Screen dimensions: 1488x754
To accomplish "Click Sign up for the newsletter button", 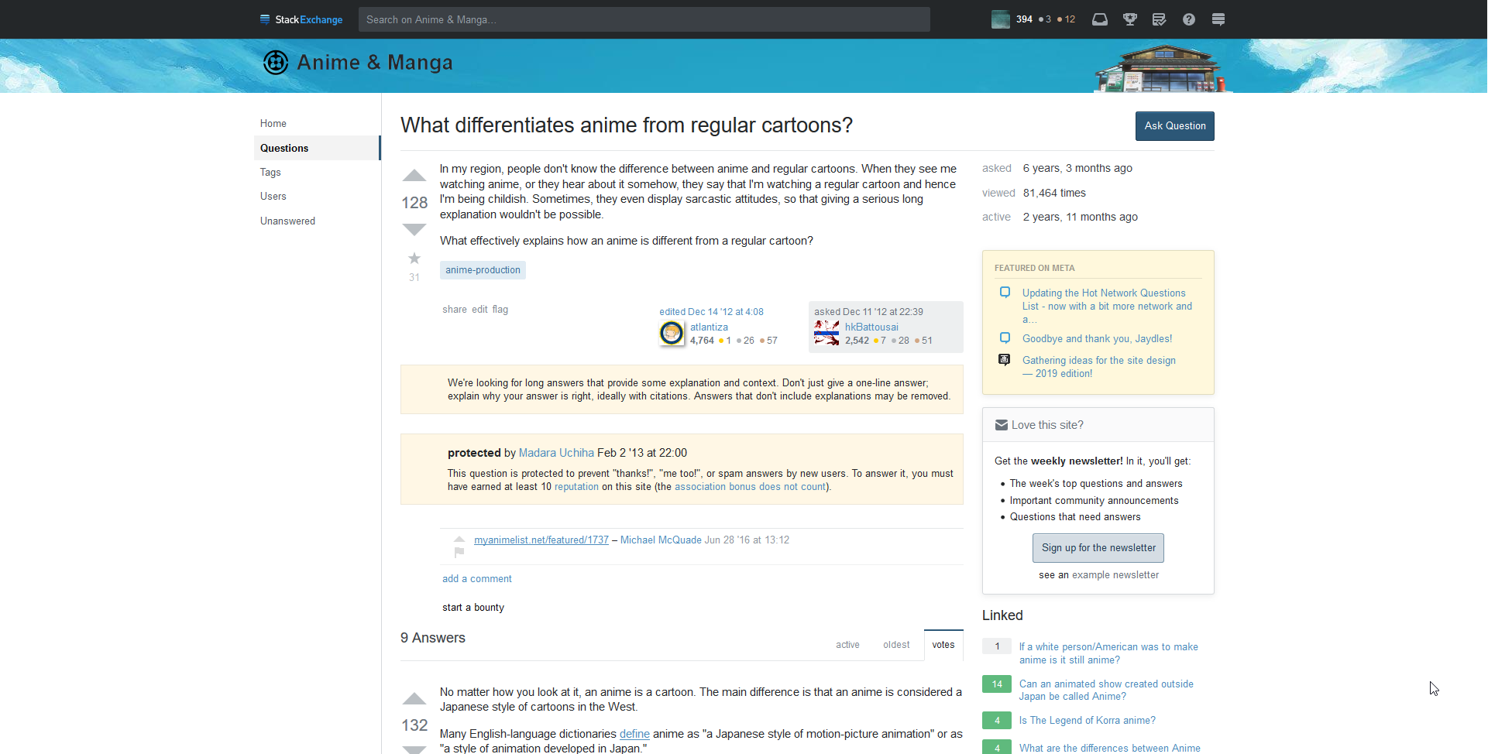I will 1098,548.
